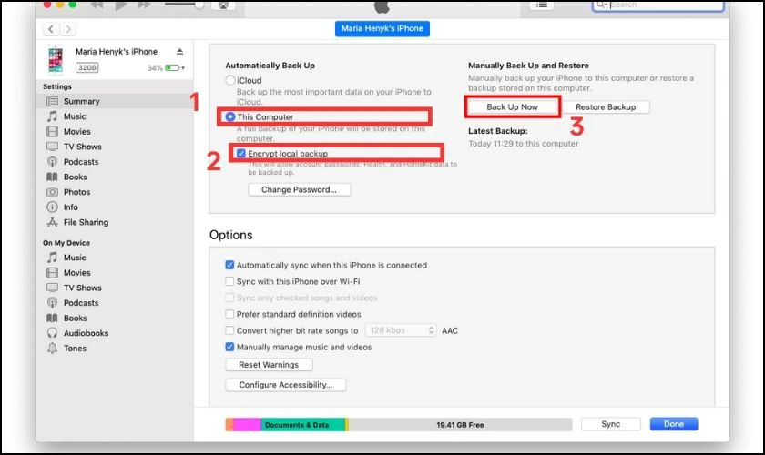Open the 128 kbps bit rate dropdown
This screenshot has height=455, width=765.
400,330
